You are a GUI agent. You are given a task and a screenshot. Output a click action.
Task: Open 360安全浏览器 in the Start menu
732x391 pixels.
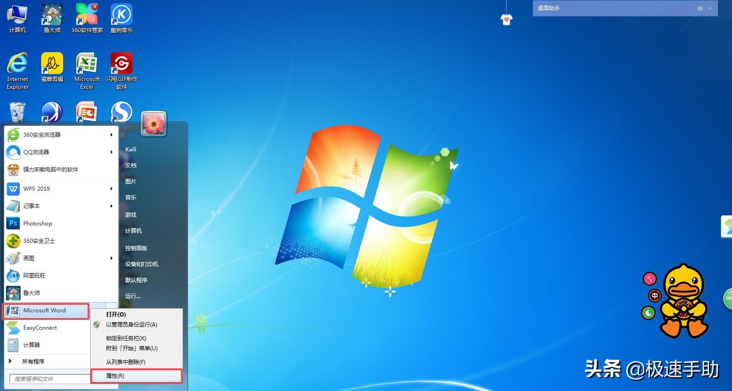(60, 135)
